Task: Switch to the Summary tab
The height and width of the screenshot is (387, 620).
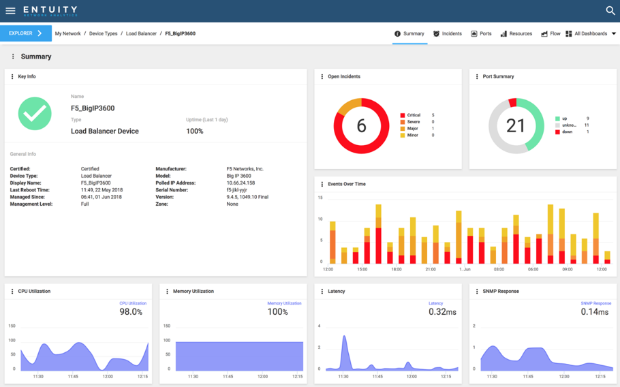Action: click(409, 33)
